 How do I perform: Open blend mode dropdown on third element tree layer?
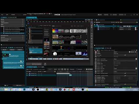click(136, 29)
